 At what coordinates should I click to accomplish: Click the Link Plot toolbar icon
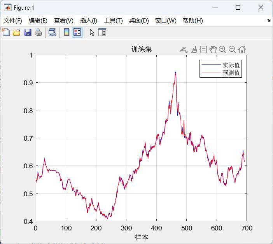point(52,33)
